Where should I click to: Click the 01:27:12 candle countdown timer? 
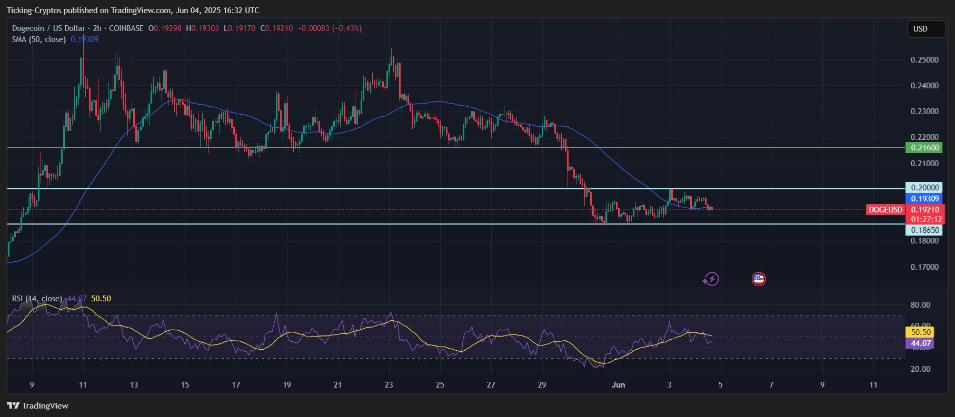[926, 219]
